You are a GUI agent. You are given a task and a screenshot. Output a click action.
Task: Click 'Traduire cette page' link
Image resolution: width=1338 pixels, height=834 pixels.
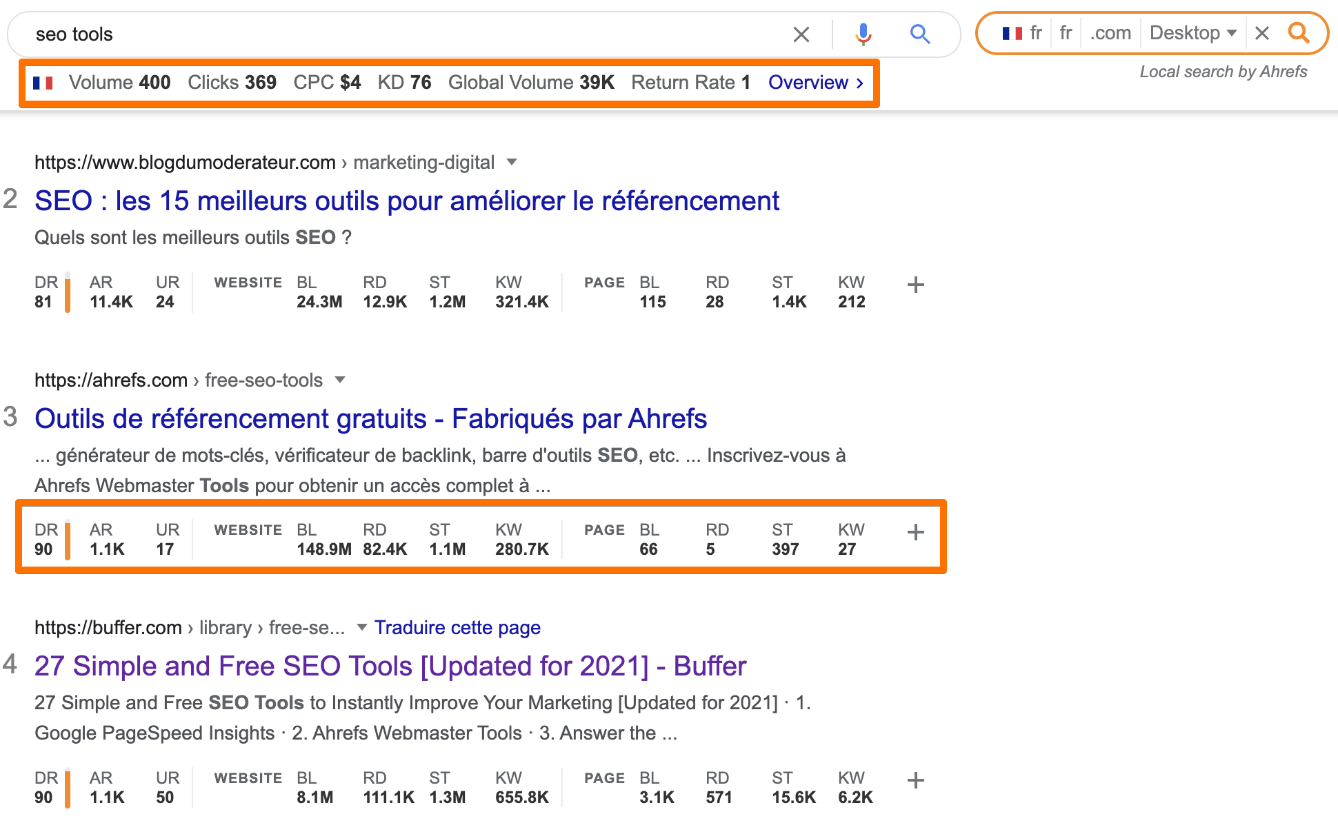click(457, 628)
